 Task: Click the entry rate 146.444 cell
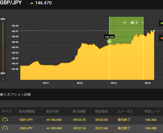(56, 120)
